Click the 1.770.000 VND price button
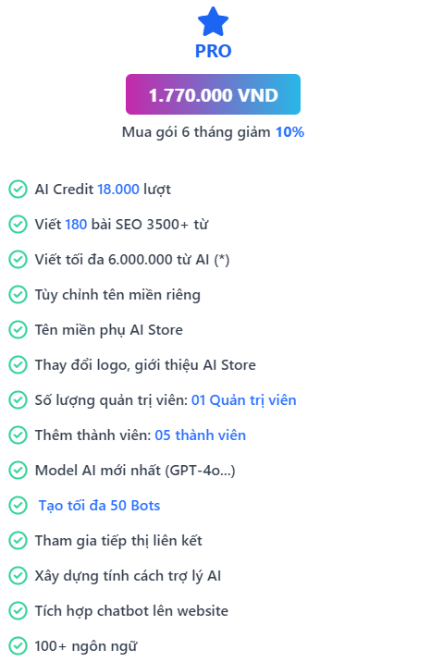This screenshot has width=431, height=662. pyautogui.click(x=213, y=94)
